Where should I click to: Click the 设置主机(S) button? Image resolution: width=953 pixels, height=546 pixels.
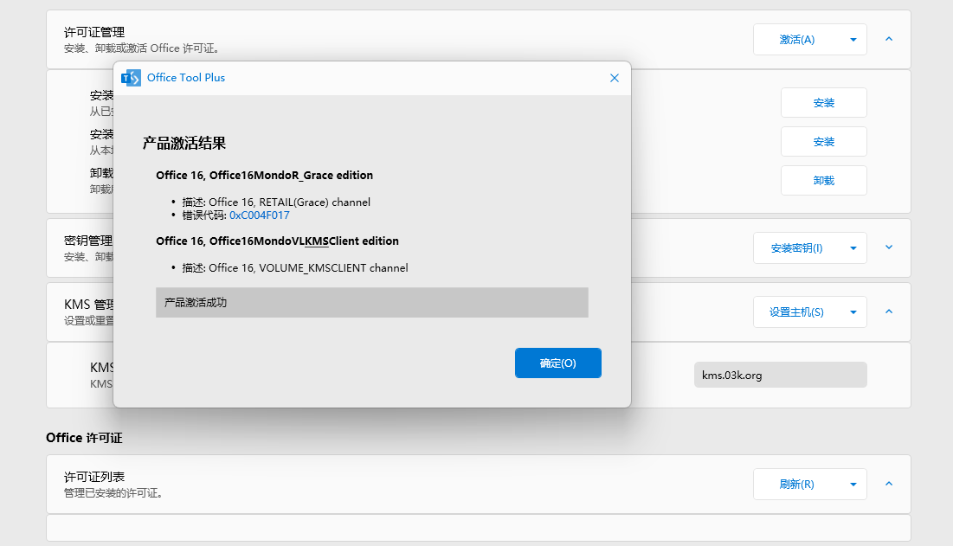coord(796,312)
